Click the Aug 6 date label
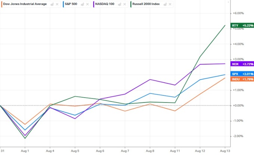The image size is (254, 155). [x=100, y=151]
